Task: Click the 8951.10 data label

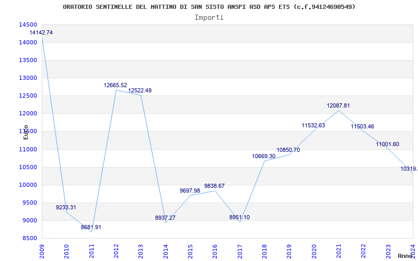Action: point(239,217)
